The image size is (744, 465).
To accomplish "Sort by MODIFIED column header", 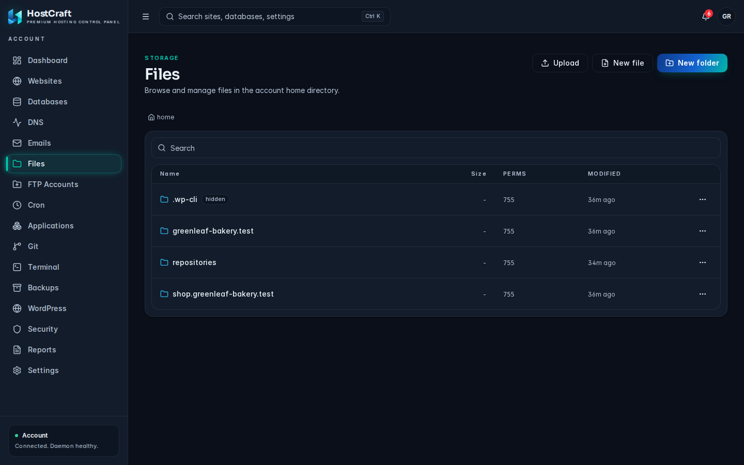I will (605, 174).
